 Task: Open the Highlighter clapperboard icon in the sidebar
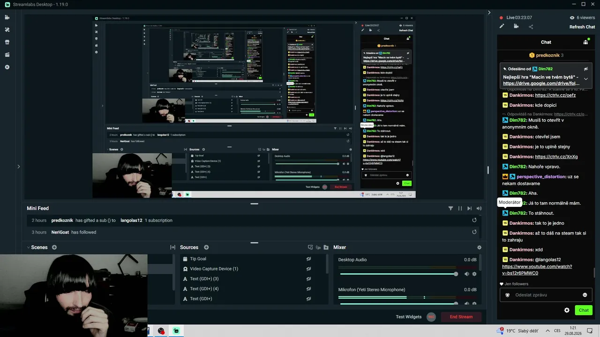[7, 54]
